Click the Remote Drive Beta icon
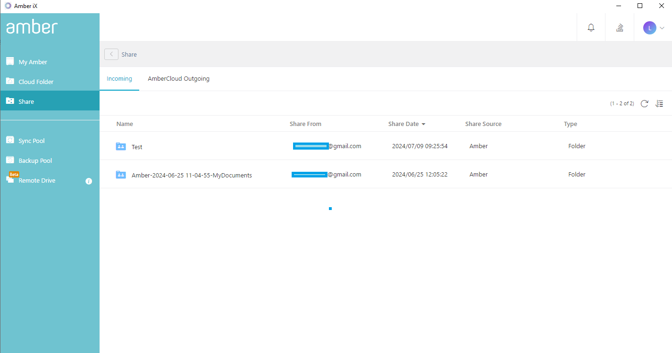672x353 pixels. pos(12,177)
